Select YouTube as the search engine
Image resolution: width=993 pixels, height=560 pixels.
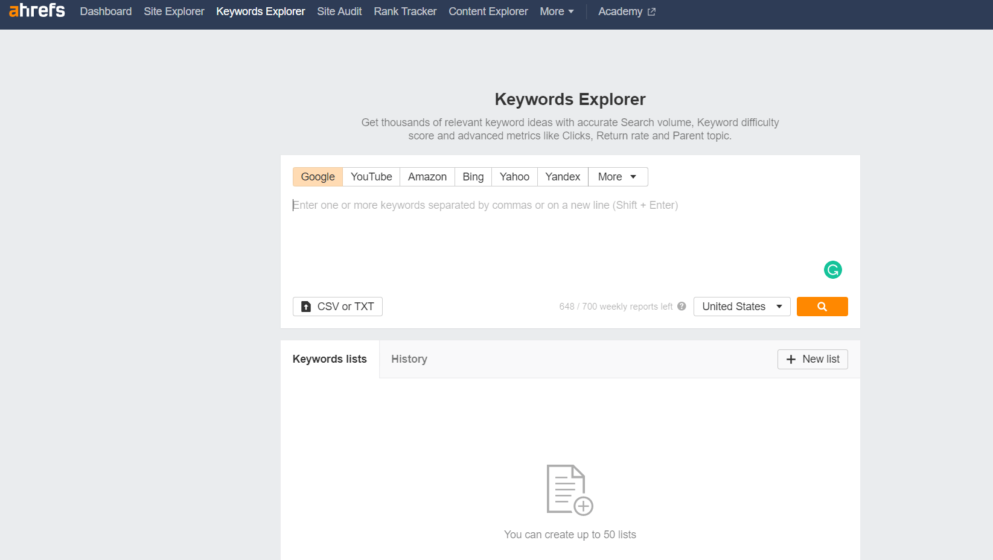pos(371,177)
